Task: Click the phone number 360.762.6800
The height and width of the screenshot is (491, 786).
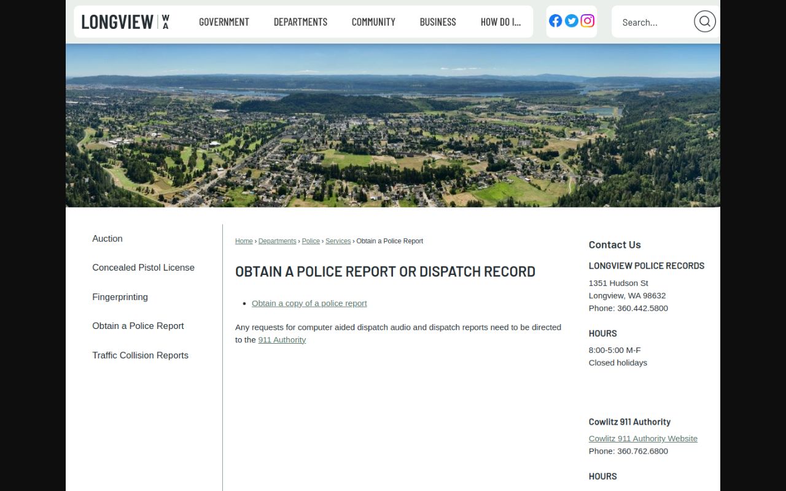Action: pyautogui.click(x=642, y=451)
